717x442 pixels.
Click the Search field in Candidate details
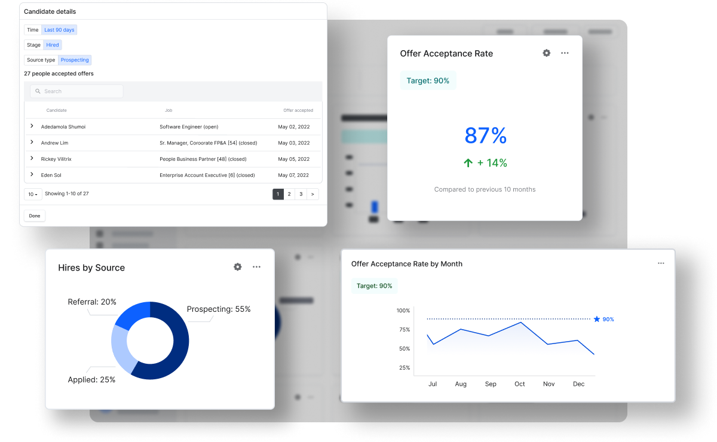point(76,91)
